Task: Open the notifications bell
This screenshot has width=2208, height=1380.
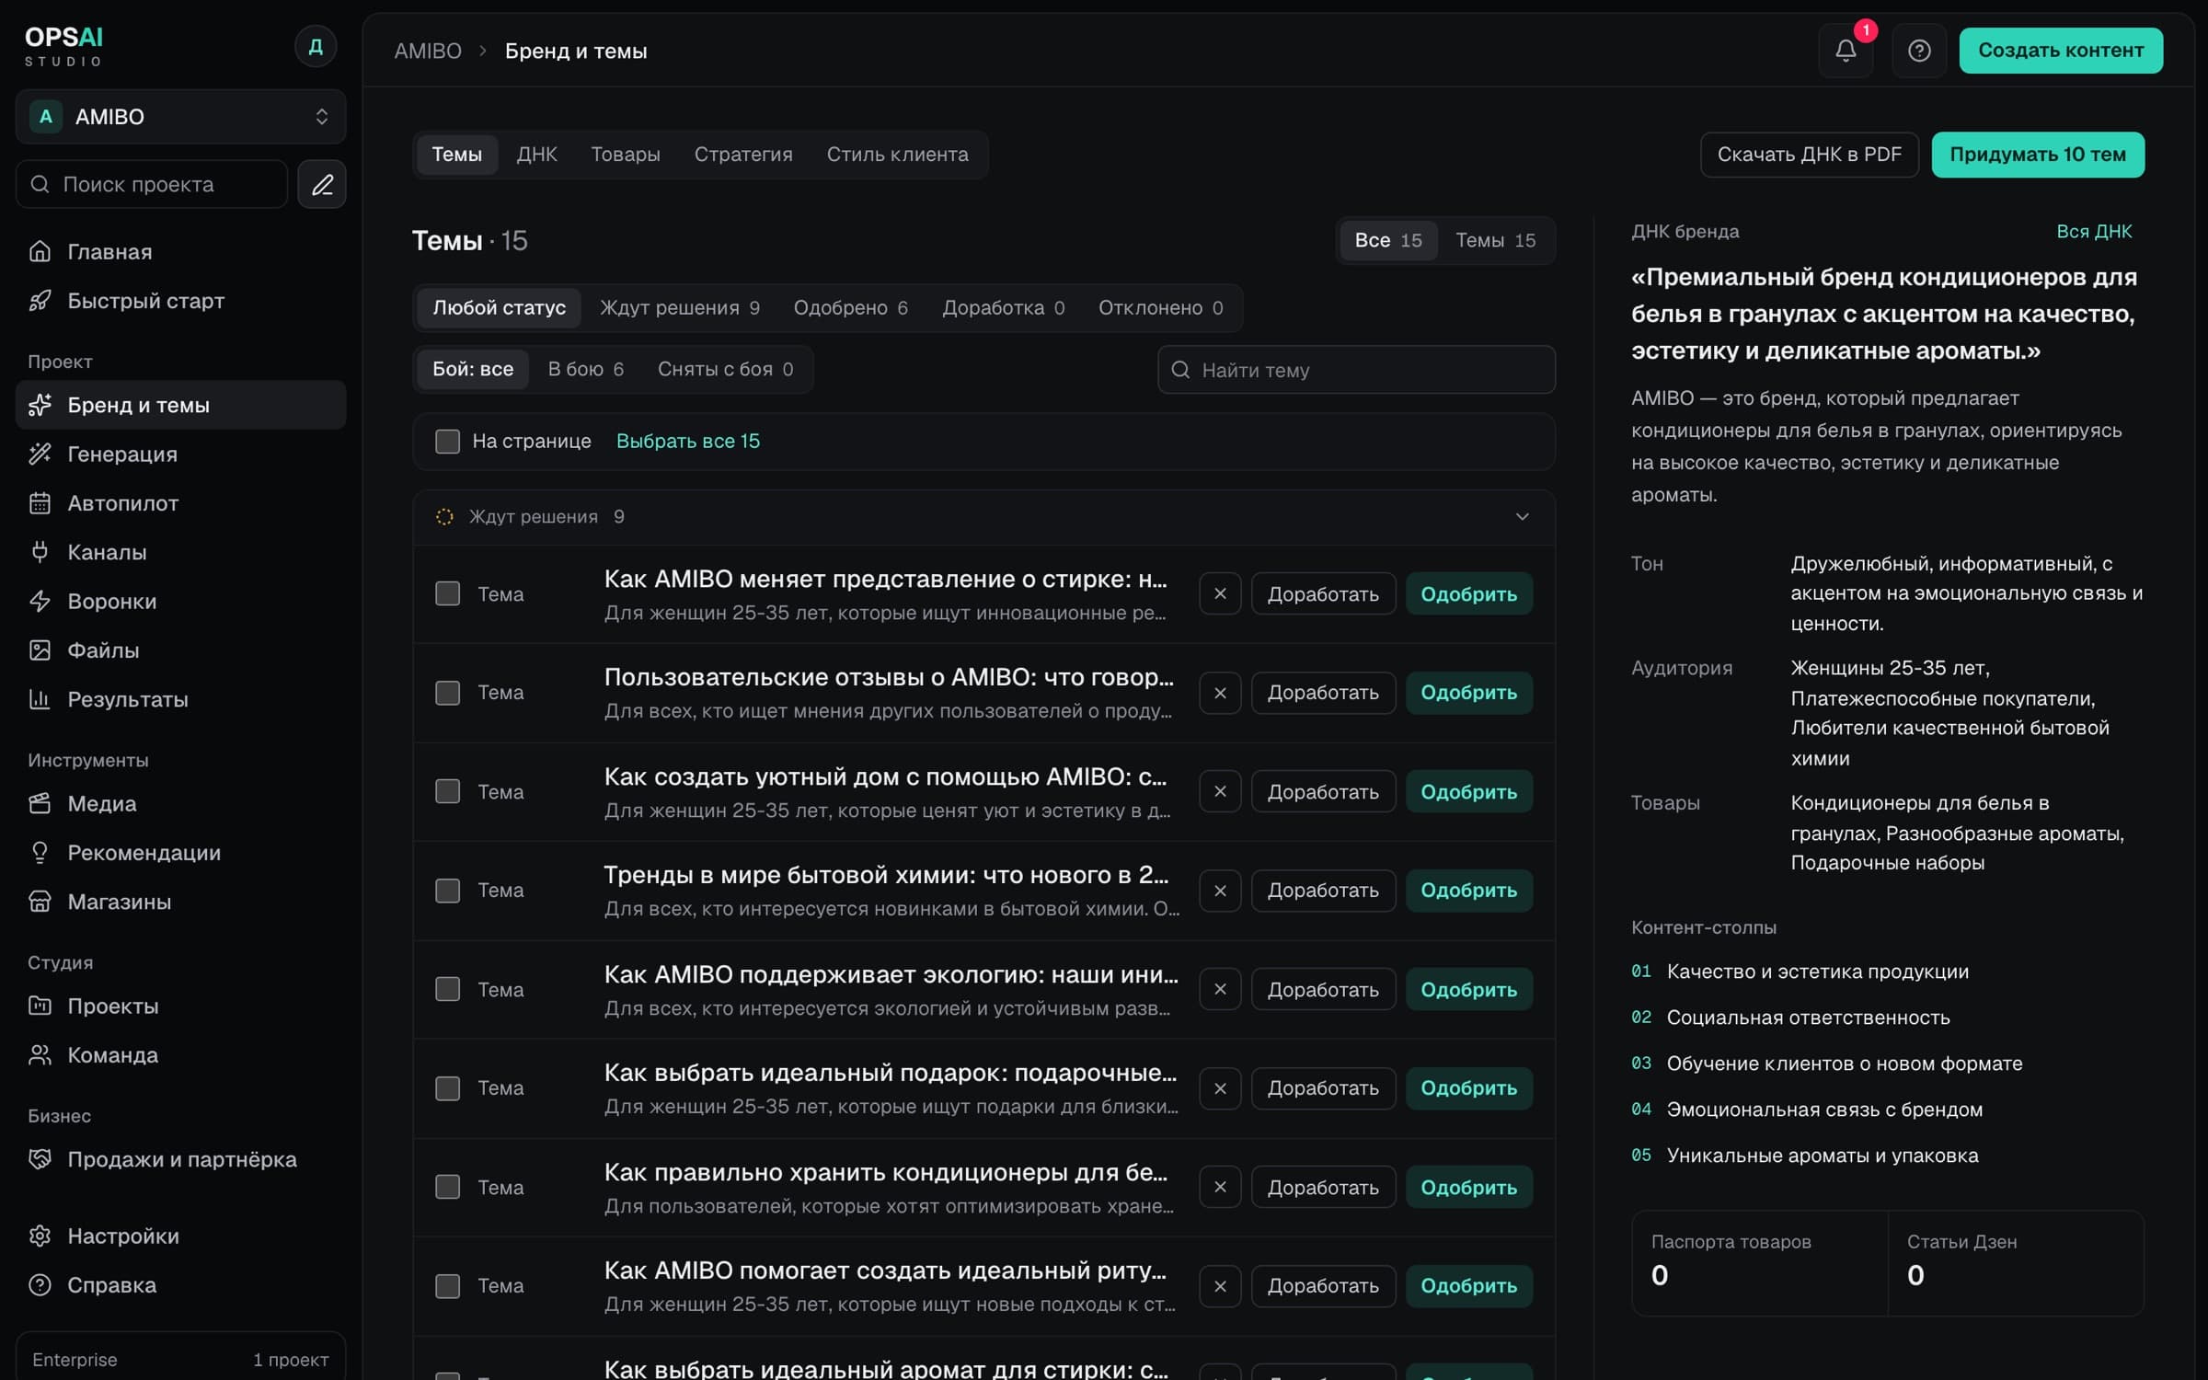Action: [1846, 51]
